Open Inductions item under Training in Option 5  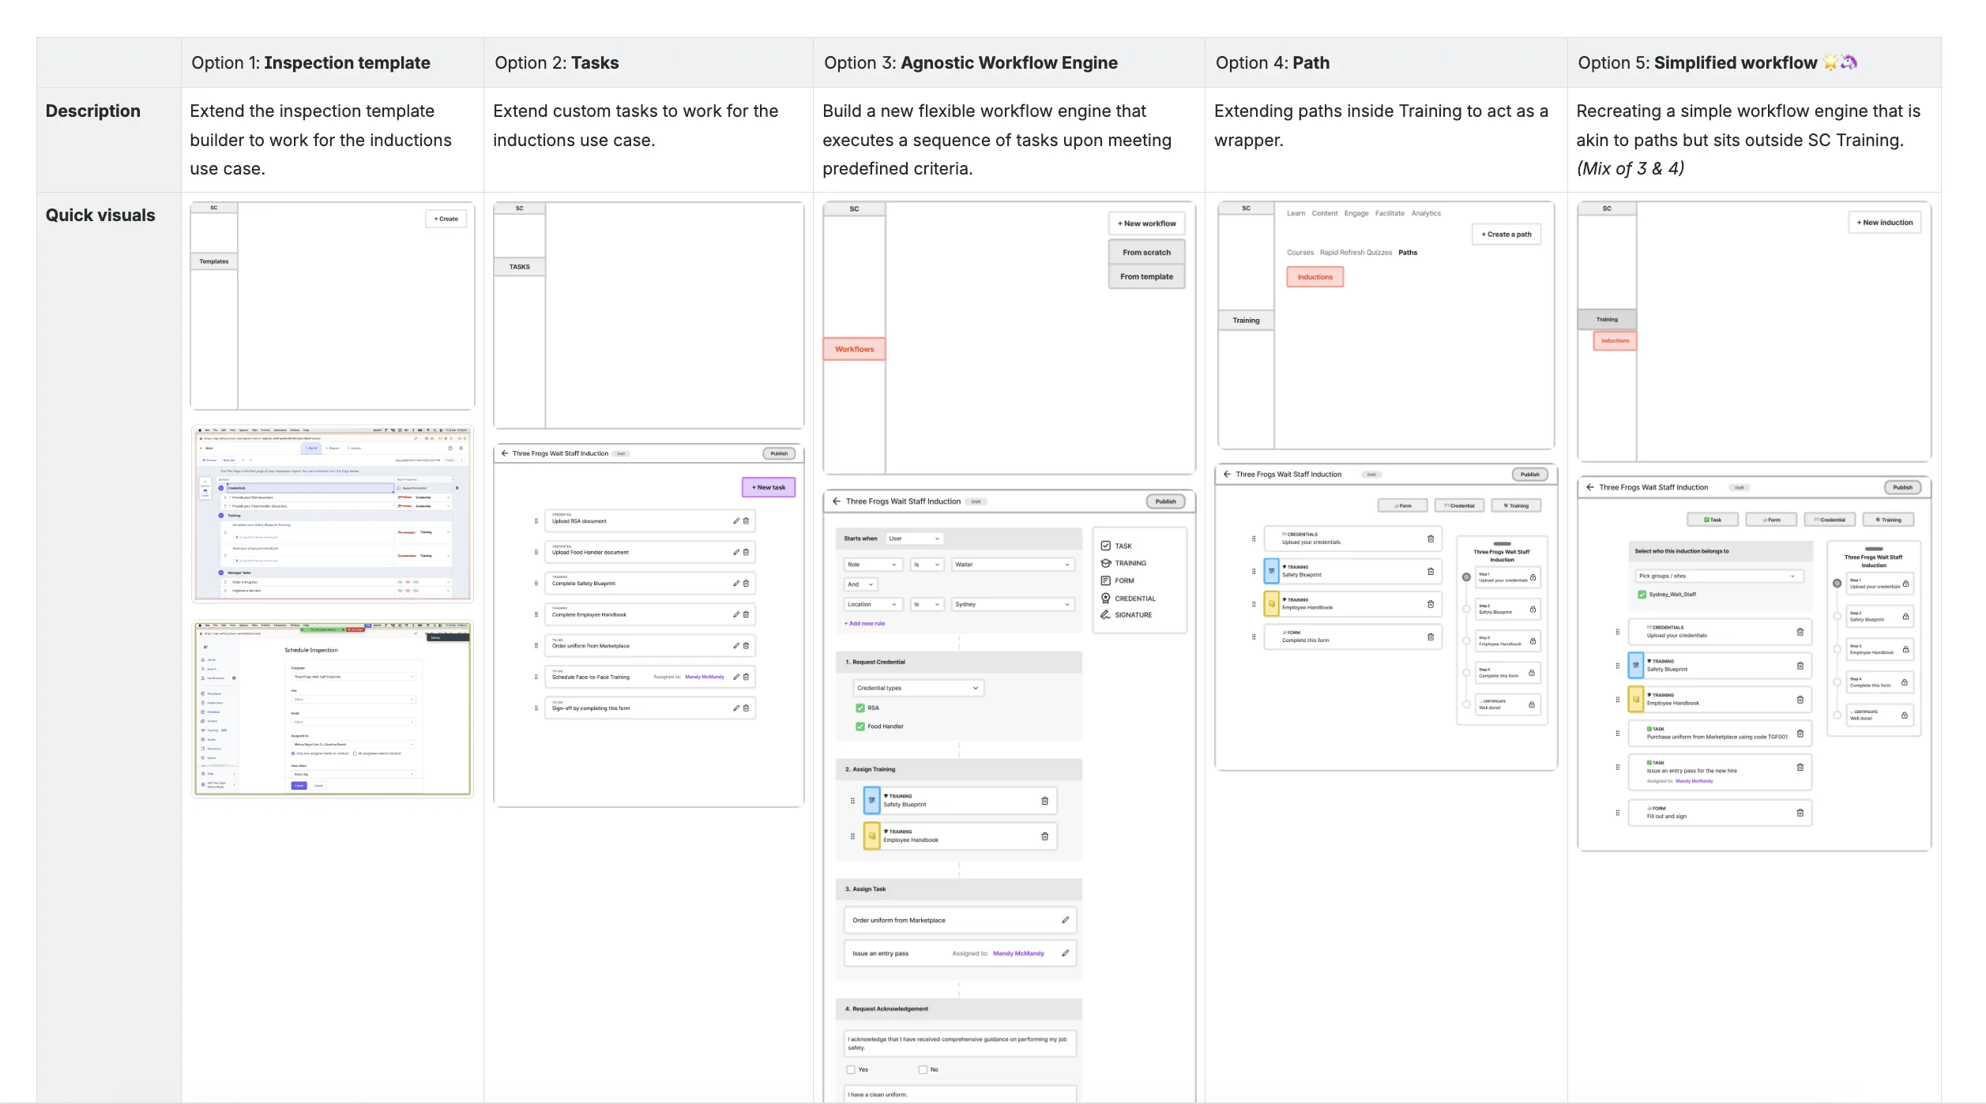point(1615,341)
